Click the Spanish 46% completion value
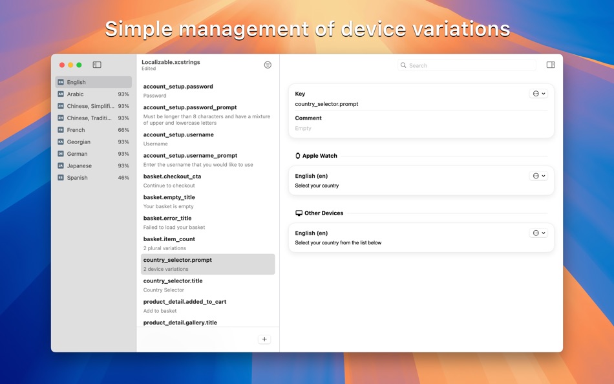Viewport: 614px width, 384px height. (123, 178)
